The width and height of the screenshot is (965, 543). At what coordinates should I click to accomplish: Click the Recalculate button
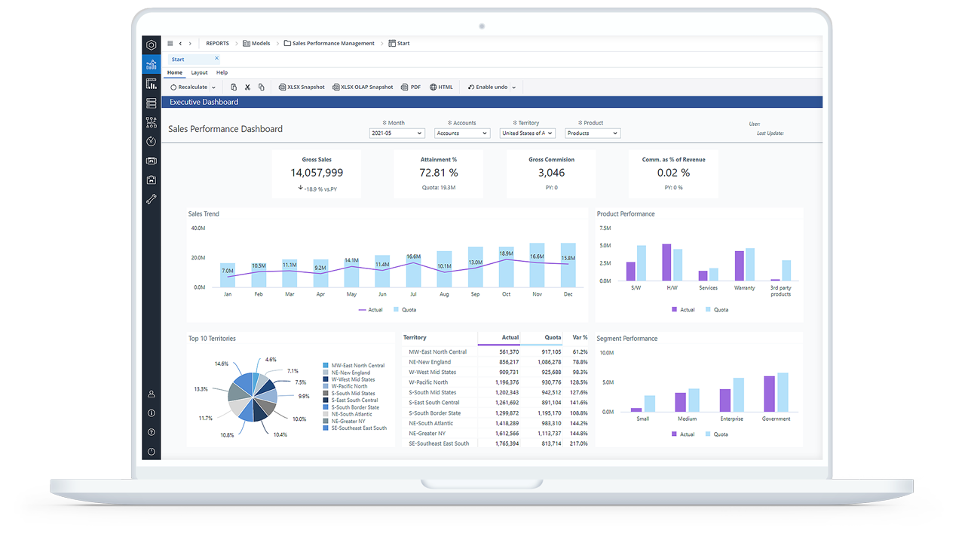click(189, 87)
